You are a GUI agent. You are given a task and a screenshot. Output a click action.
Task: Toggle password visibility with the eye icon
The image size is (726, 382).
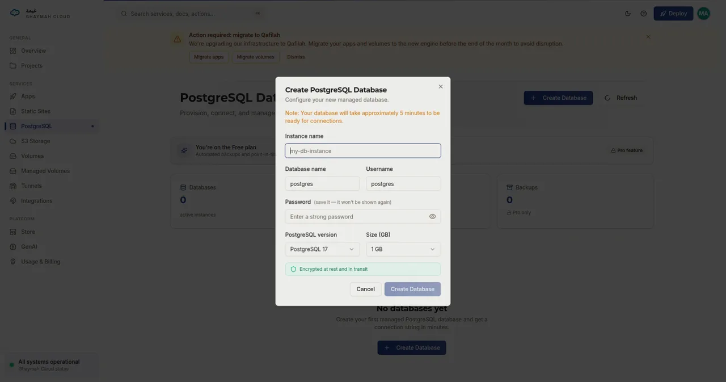coord(432,217)
